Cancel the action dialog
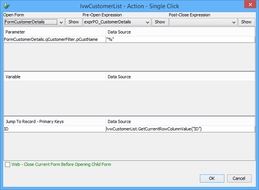Viewport: 259px width, 190px height. (239, 178)
